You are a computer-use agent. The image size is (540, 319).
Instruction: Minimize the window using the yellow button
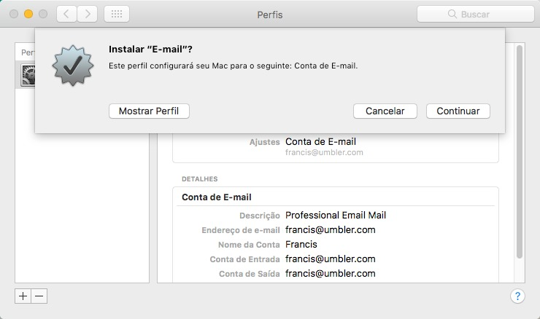coord(28,14)
